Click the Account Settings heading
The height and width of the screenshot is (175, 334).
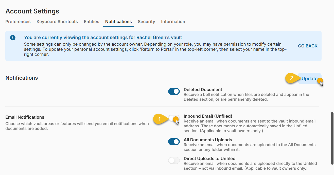pyautogui.click(x=32, y=11)
